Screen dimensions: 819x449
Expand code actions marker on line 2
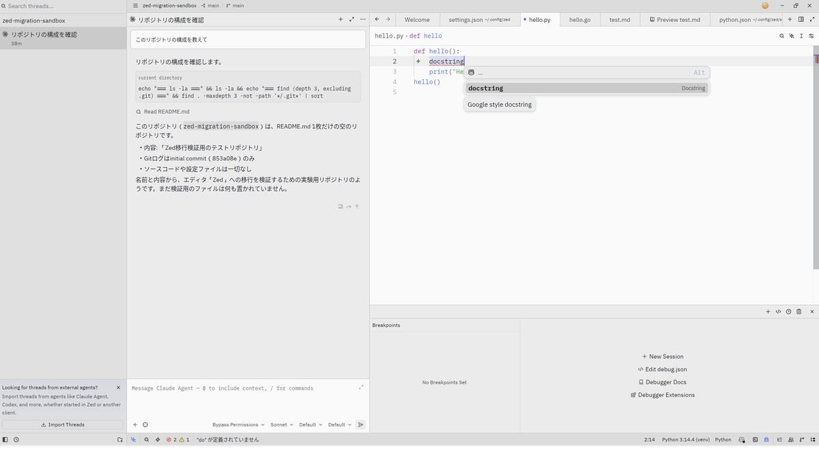tap(418, 61)
